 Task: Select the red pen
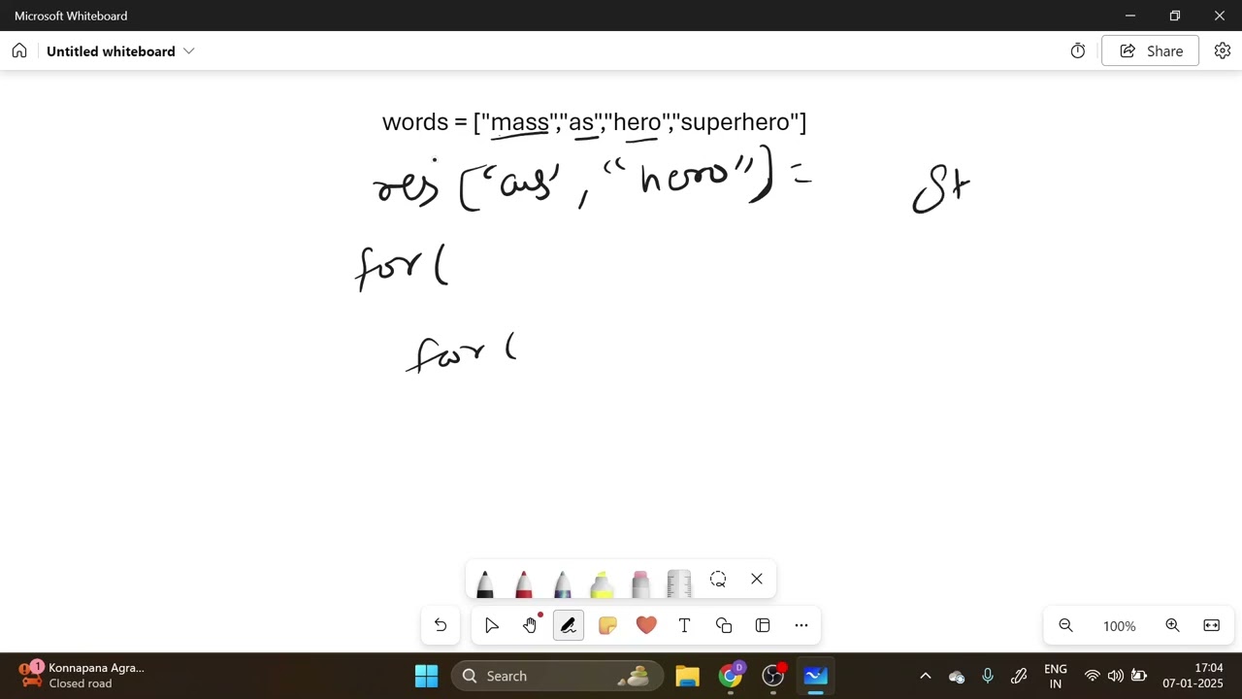click(x=524, y=582)
